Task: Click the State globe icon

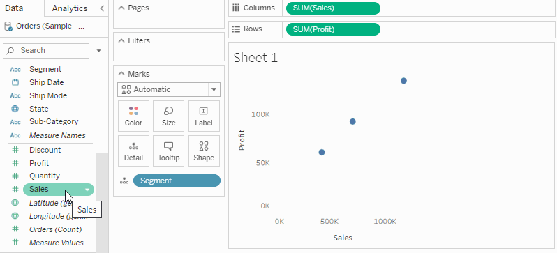Action: tap(15, 109)
